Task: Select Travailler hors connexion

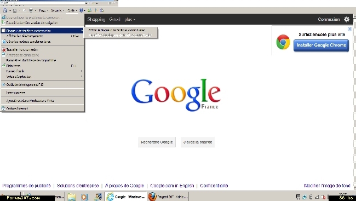Action: coord(43,50)
